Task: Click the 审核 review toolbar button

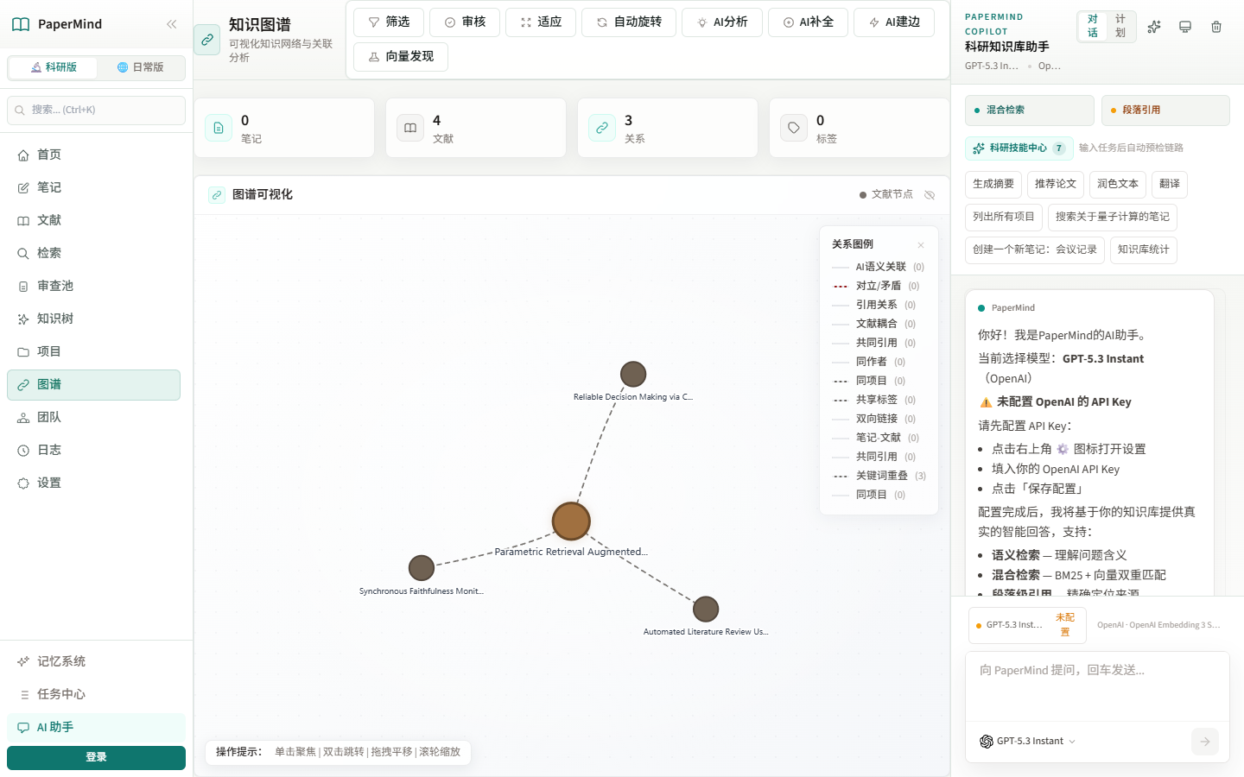Action: tap(465, 22)
